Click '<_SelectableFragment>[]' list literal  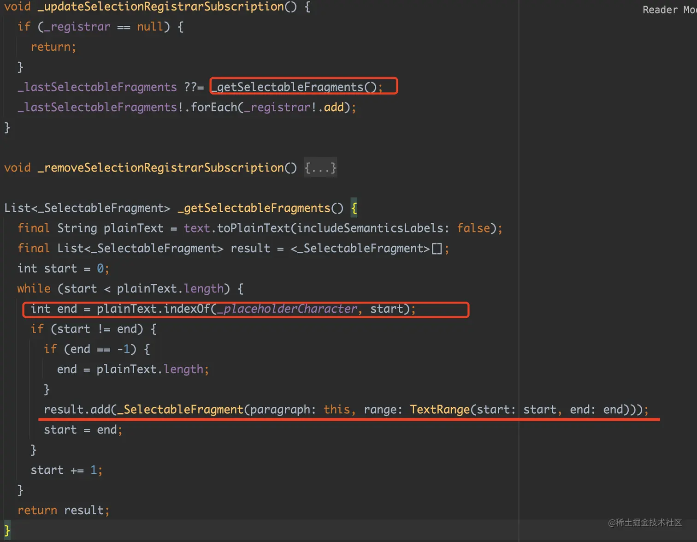tap(366, 249)
